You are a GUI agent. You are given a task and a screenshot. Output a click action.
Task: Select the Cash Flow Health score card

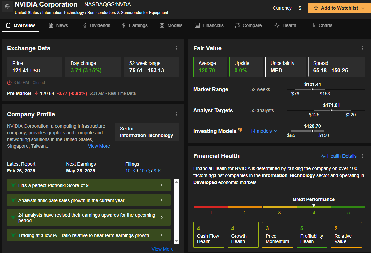(x=209, y=235)
